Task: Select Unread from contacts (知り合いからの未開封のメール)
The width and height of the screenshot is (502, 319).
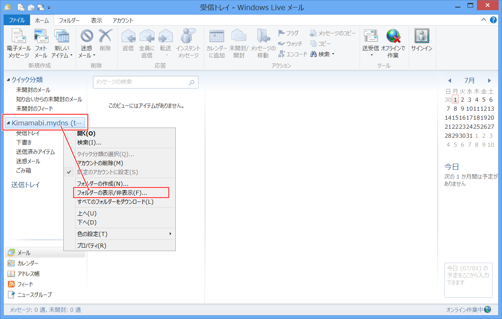Action: pos(49,99)
